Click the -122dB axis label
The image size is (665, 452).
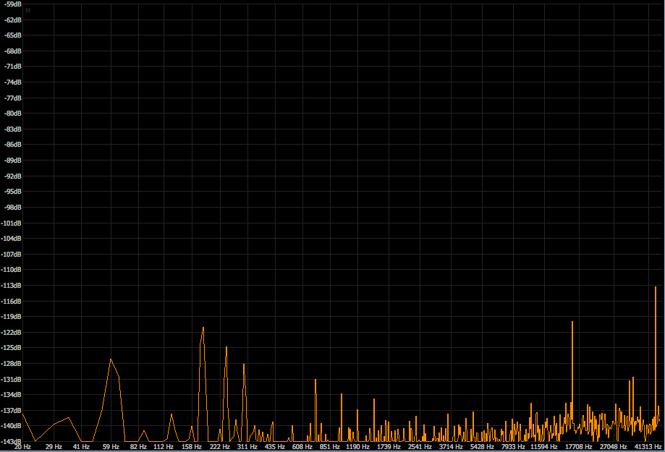click(11, 332)
